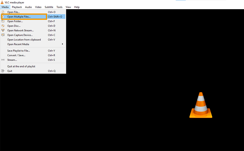This screenshot has width=244, height=151.
Task: Open the Help menu
Action: pyautogui.click(x=77, y=7)
